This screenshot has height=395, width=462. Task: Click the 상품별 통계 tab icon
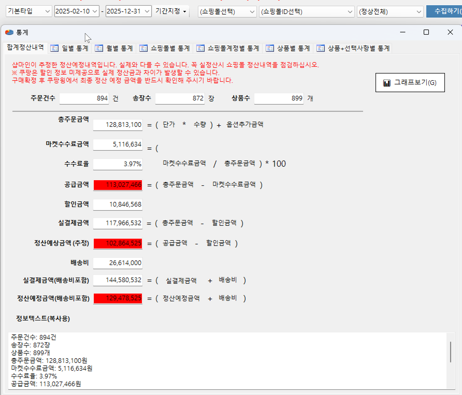270,48
